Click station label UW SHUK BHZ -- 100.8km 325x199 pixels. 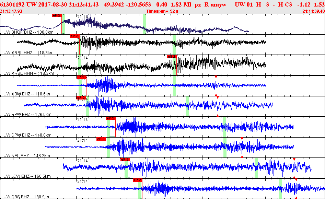(28, 32)
